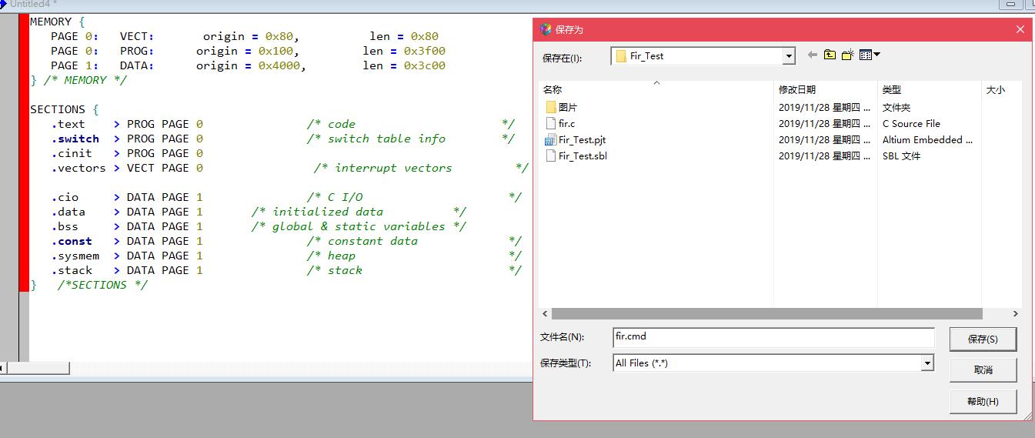1035x438 pixels.
Task: Click the 保存(S) button
Action: tap(983, 339)
